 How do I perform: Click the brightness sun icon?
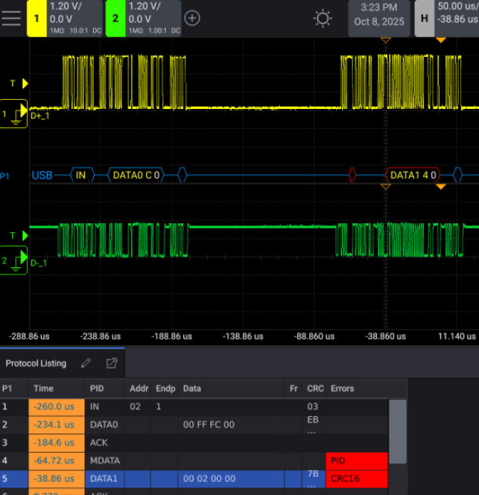pos(322,18)
